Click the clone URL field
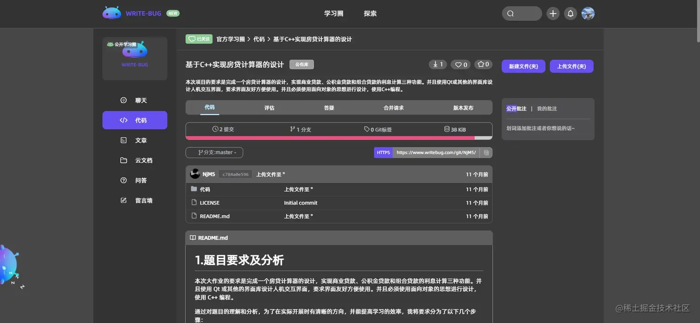Screen dimensions: 700x323 click(436, 152)
